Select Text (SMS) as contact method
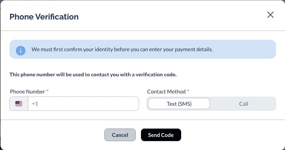 pos(179,104)
